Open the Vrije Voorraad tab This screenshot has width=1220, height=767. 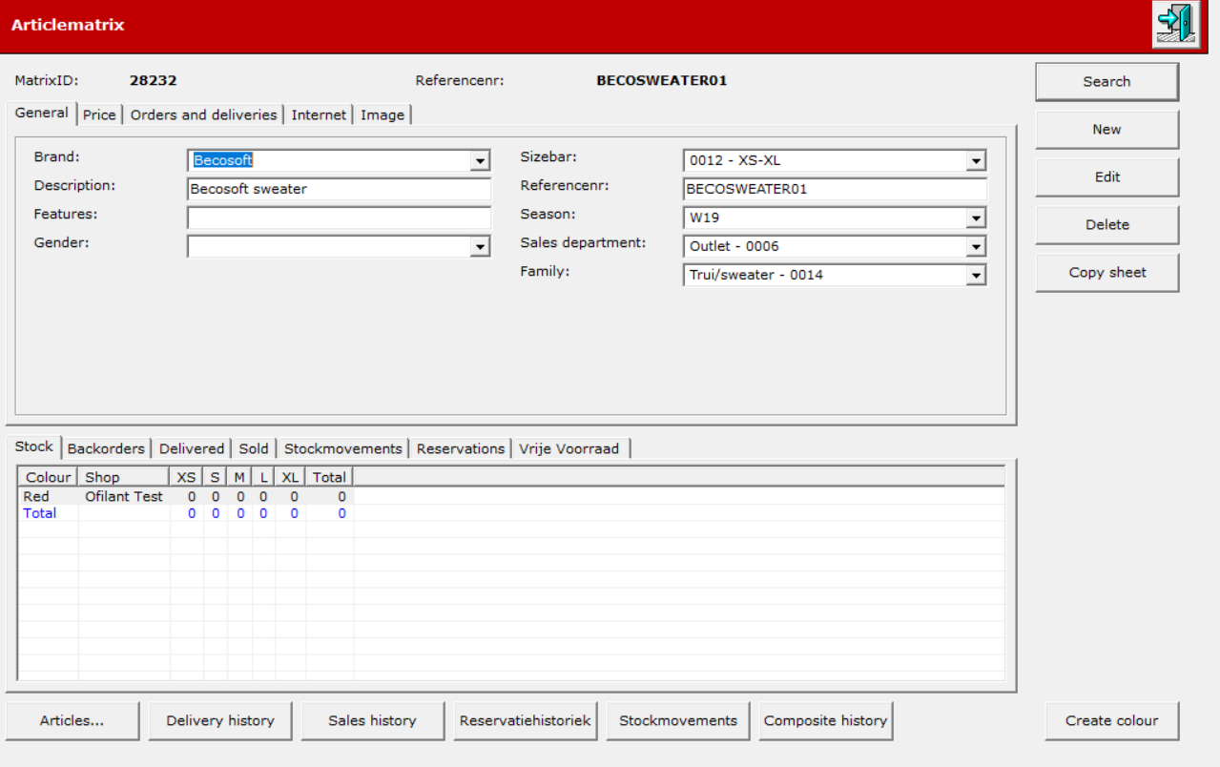[569, 448]
